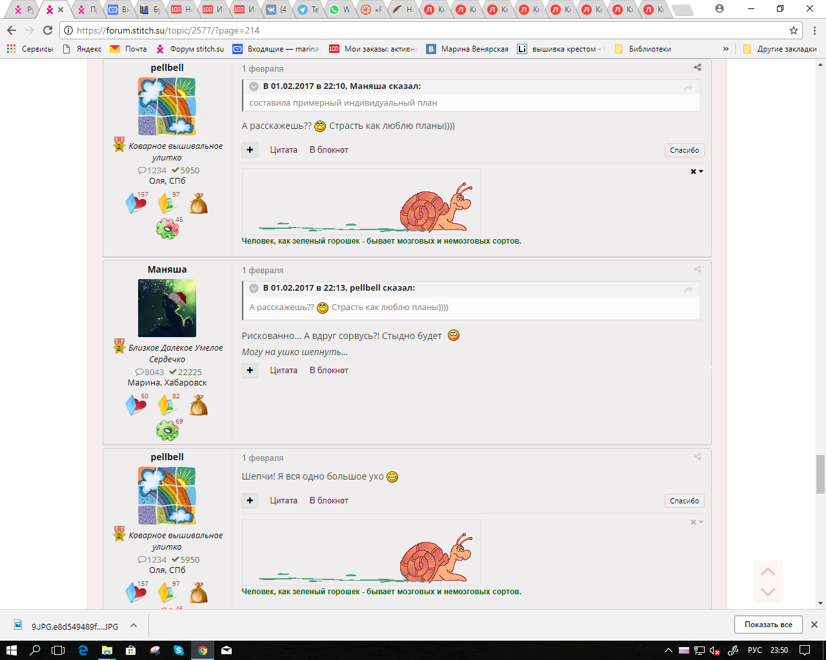Viewport: 826px width, 660px height.
Task: Collapse quote from pellbell in Маняша's post
Action: [254, 288]
